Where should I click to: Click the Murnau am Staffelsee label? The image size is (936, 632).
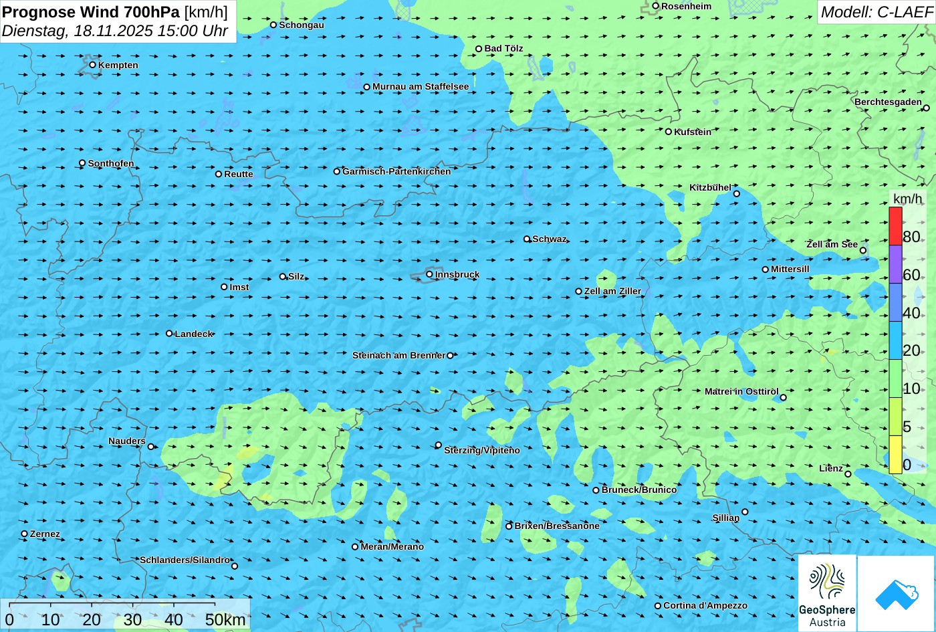point(421,86)
